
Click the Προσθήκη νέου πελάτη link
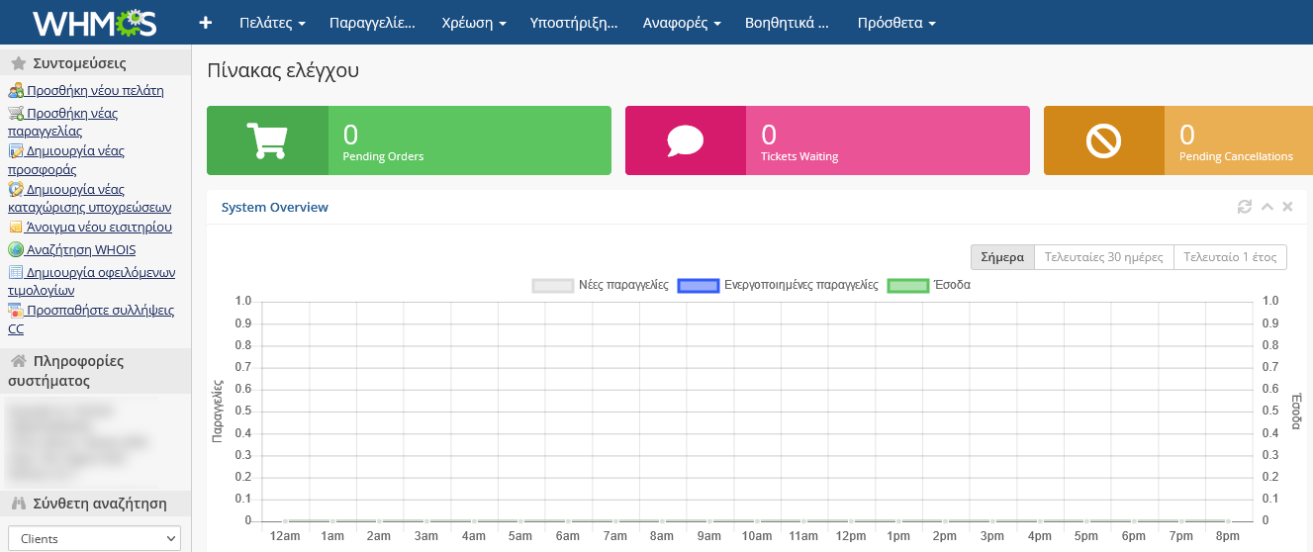coord(95,91)
